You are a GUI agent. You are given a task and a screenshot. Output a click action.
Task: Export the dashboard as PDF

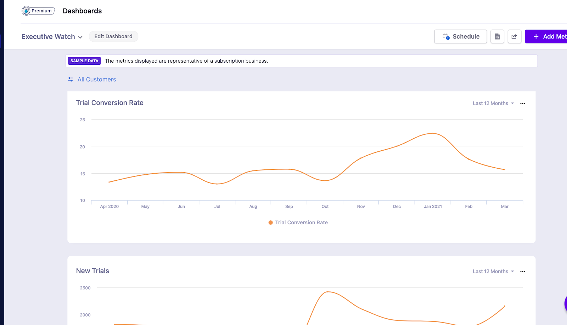click(497, 36)
